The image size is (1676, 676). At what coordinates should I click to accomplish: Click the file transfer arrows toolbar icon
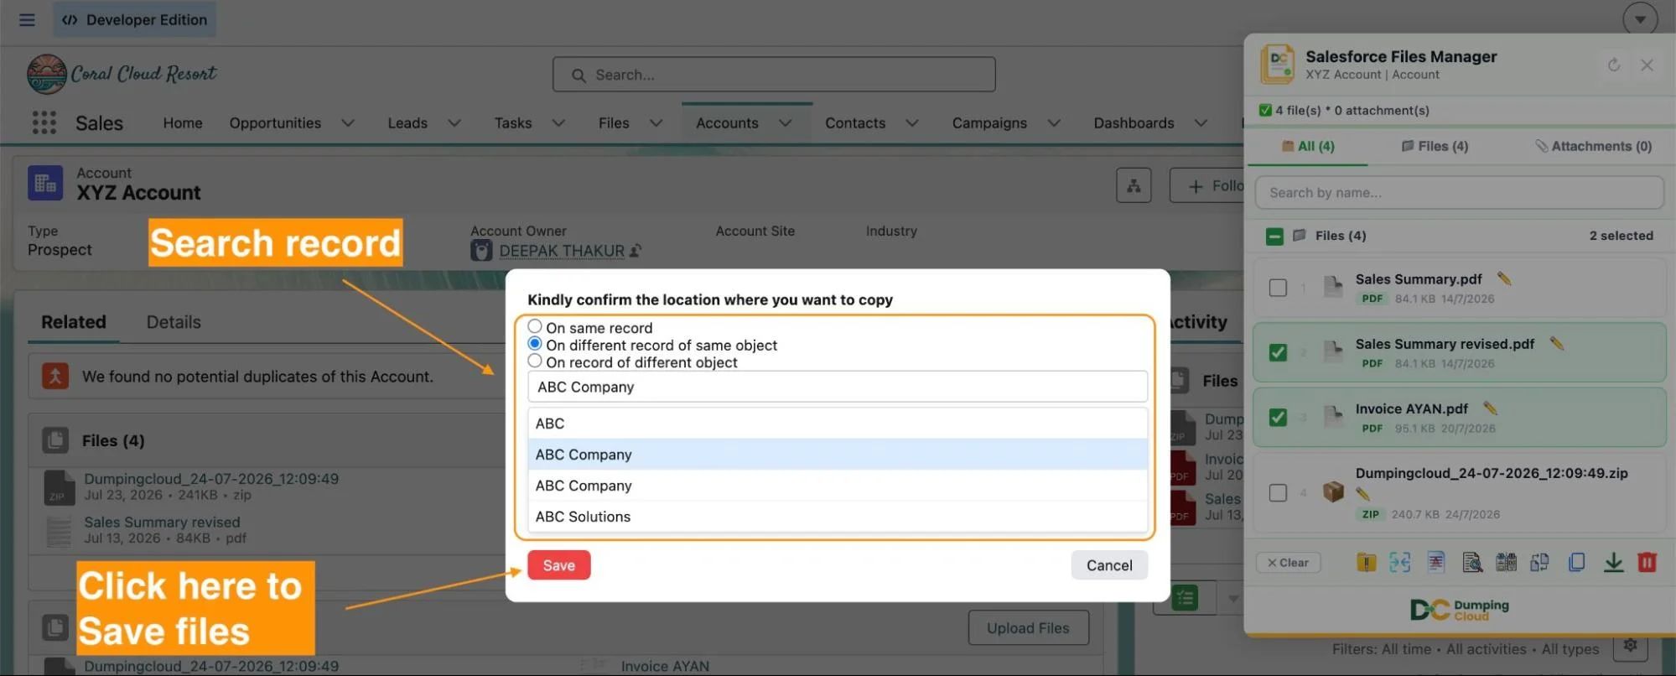1539,562
